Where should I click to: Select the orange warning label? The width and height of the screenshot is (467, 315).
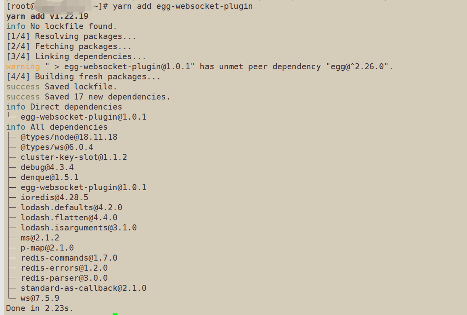coord(23,66)
